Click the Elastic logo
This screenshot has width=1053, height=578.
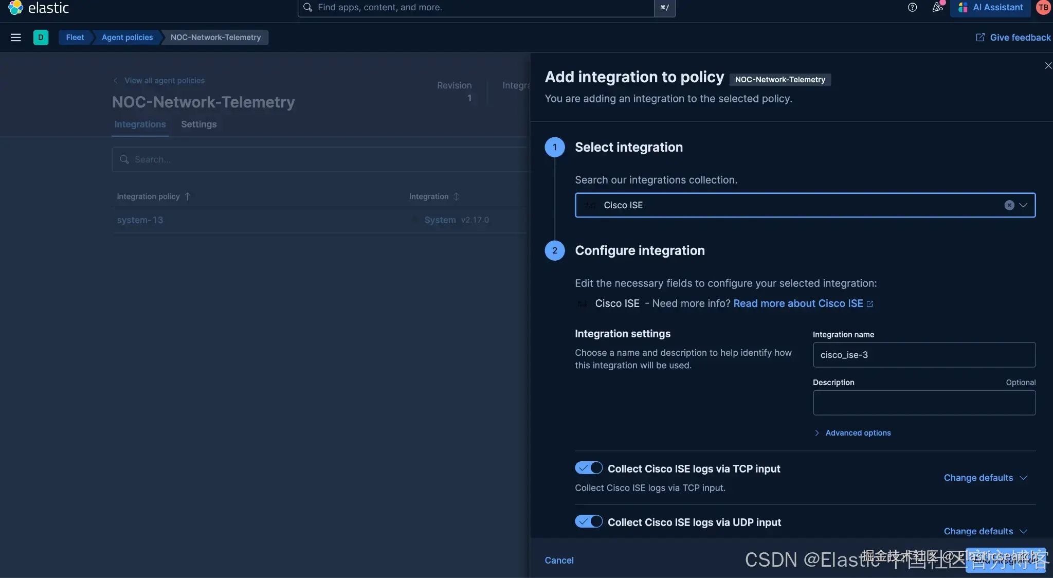coord(39,8)
